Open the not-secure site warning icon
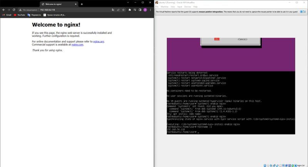The width and height of the screenshot is (308, 167). [20, 10]
